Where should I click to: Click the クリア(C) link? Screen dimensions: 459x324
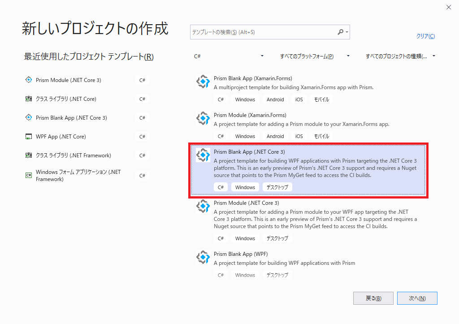click(x=425, y=36)
